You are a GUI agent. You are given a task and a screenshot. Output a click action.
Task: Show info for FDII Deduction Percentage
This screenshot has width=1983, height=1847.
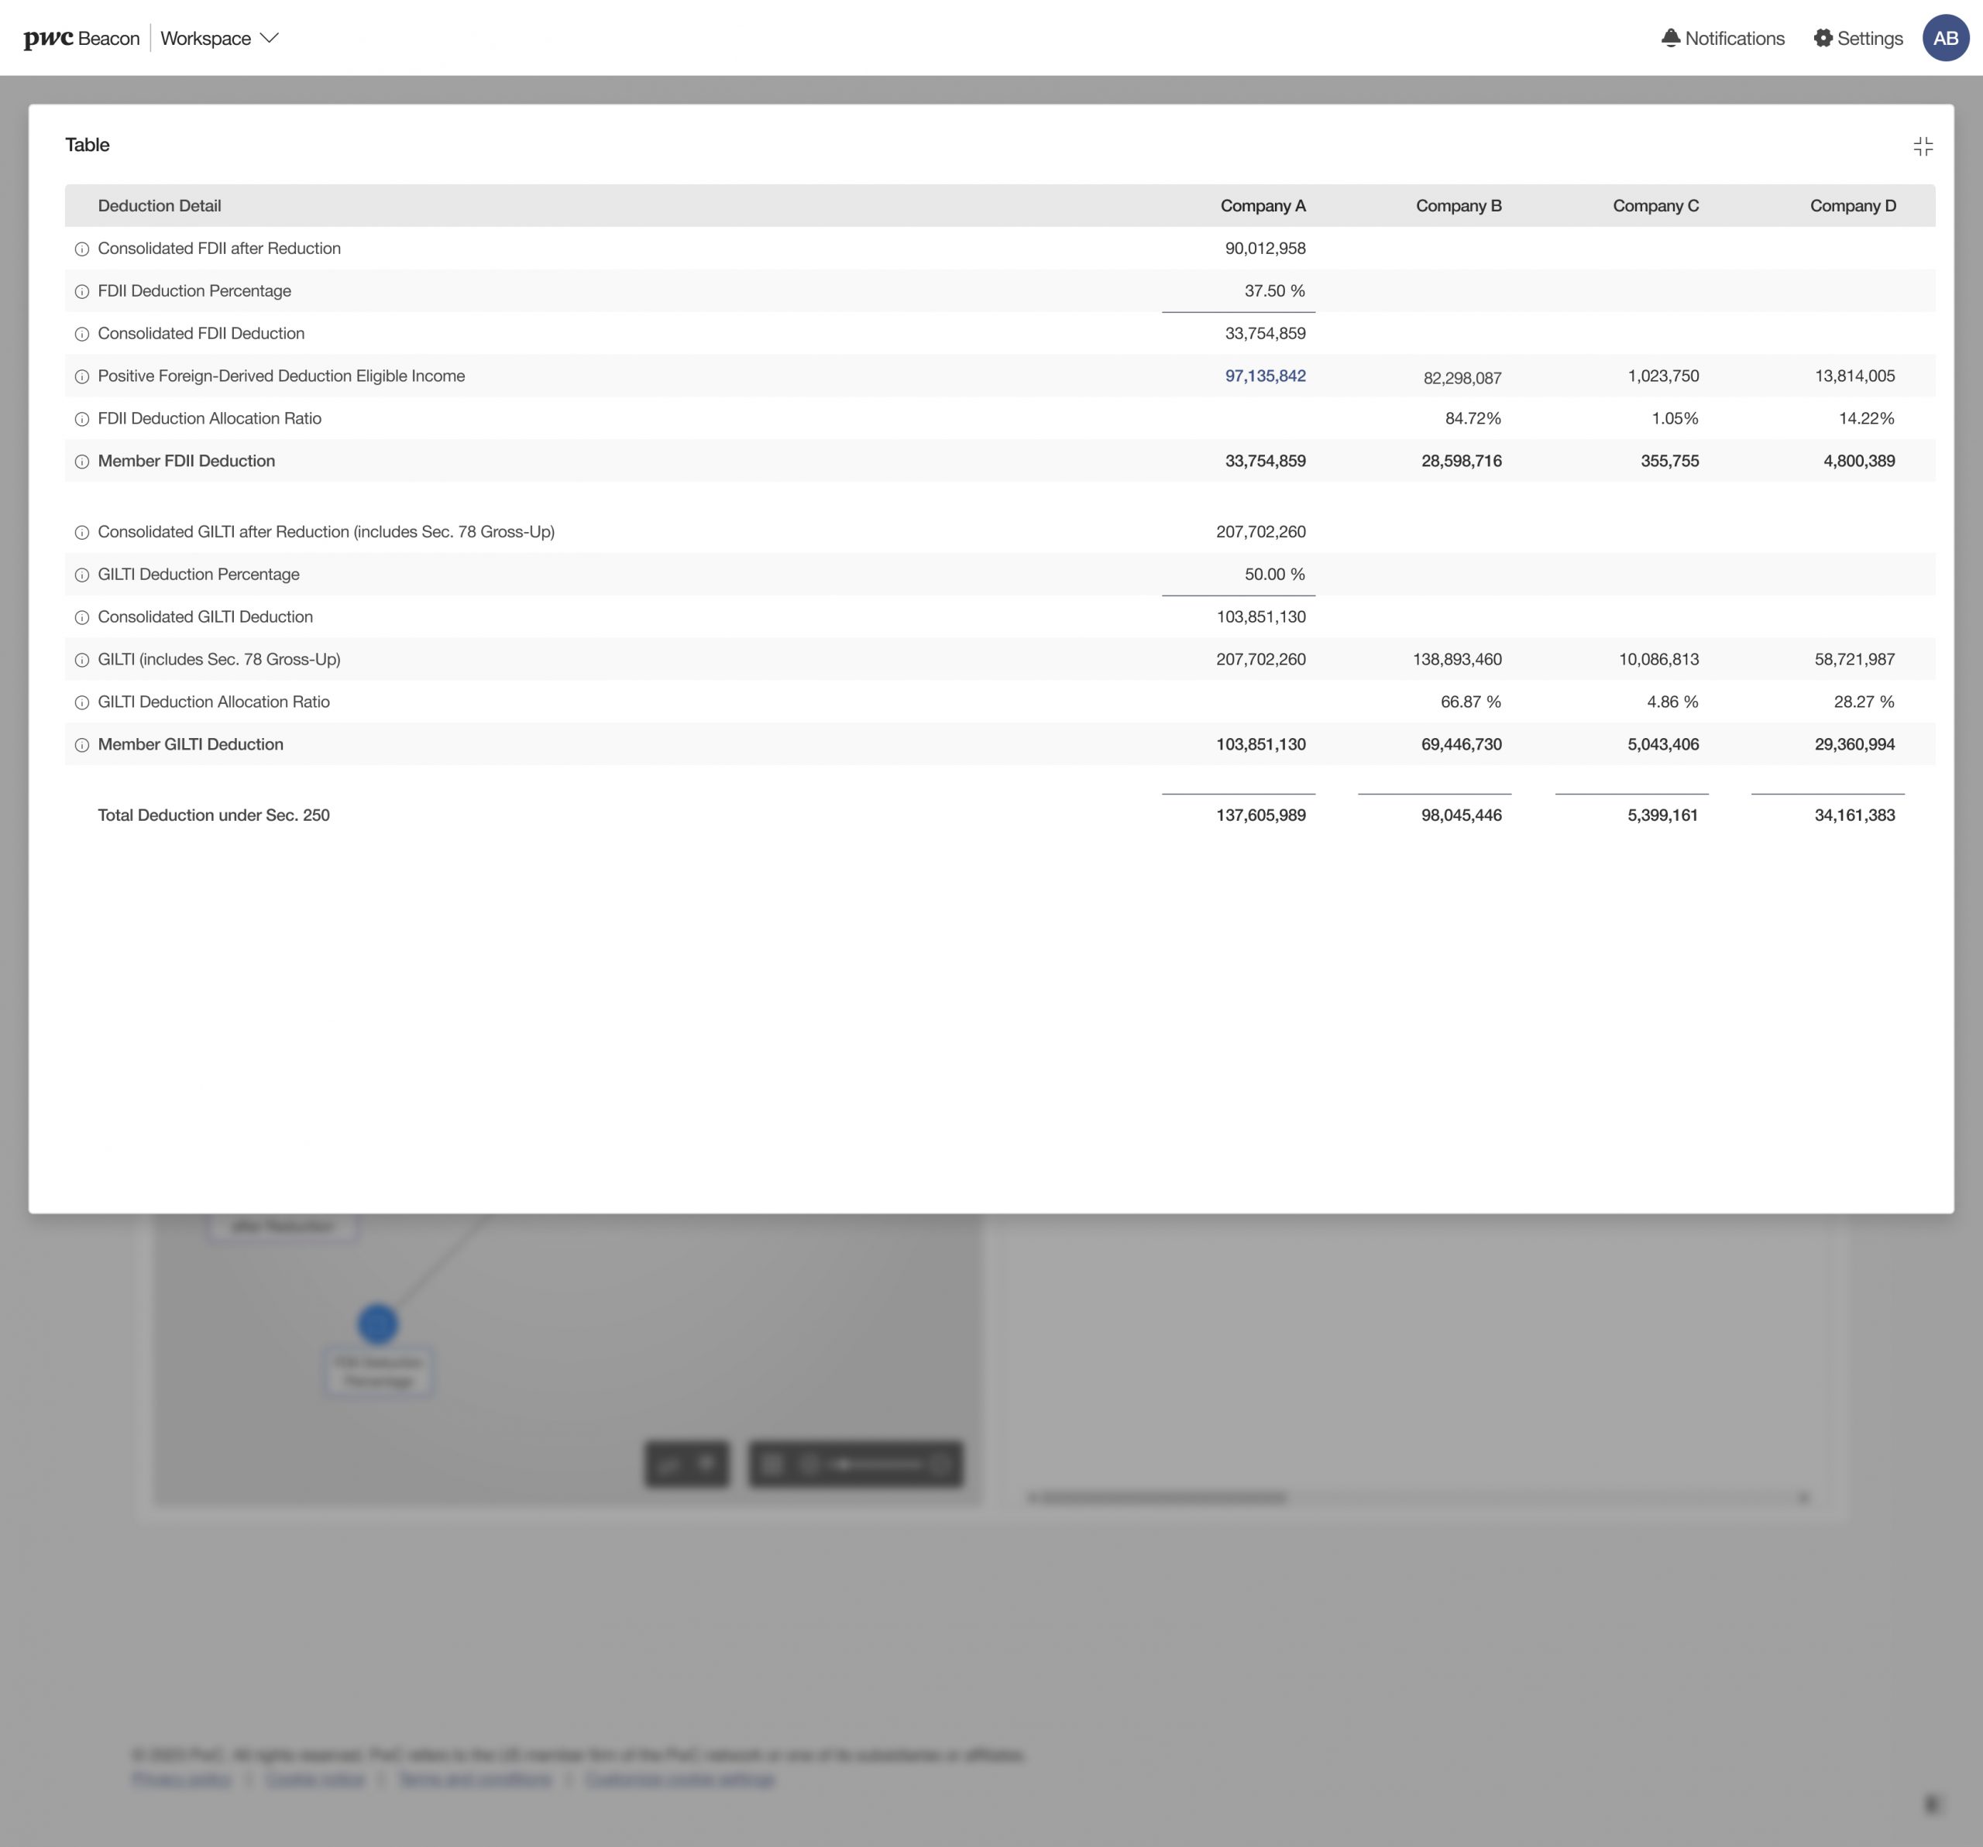[82, 292]
